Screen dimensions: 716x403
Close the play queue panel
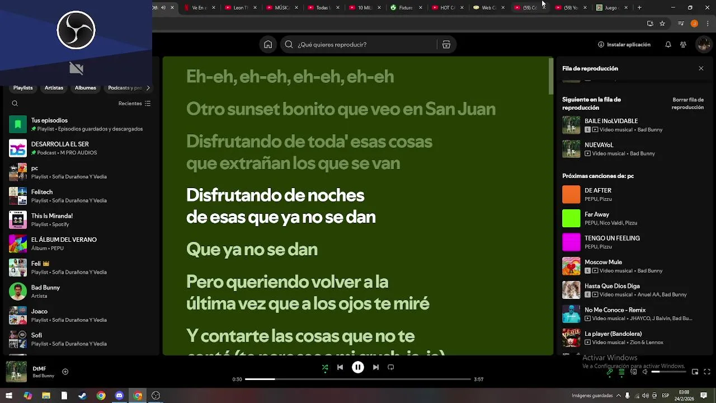(701, 68)
